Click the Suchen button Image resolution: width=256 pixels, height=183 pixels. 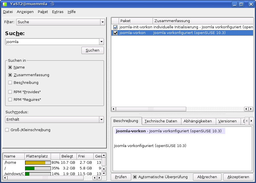point(93,50)
